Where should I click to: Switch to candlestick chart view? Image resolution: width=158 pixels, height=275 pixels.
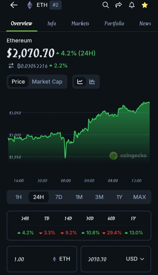(92, 82)
